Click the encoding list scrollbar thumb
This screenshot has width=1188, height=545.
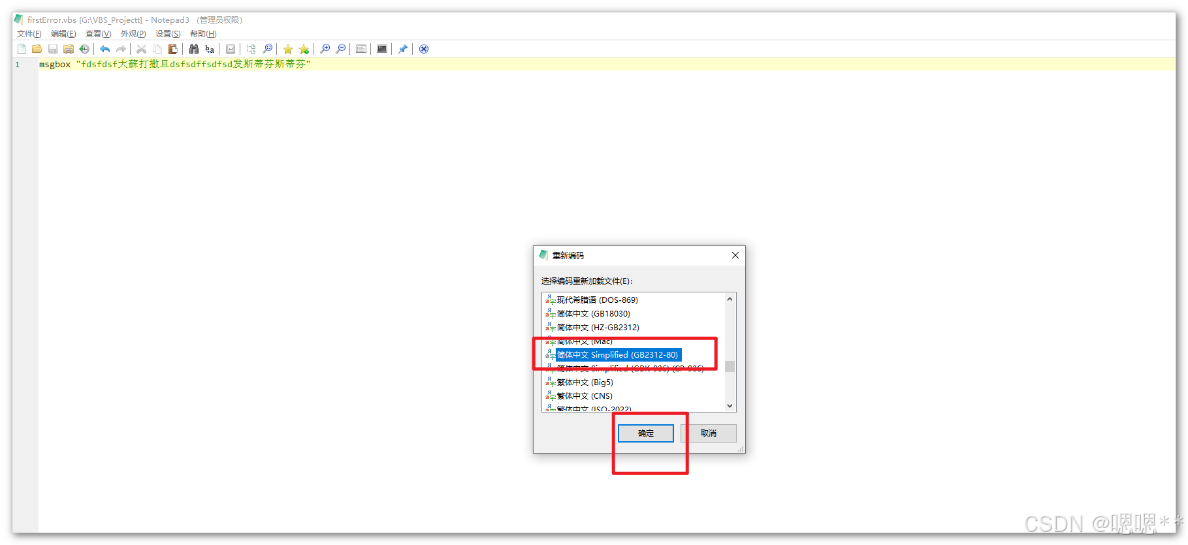tap(730, 367)
